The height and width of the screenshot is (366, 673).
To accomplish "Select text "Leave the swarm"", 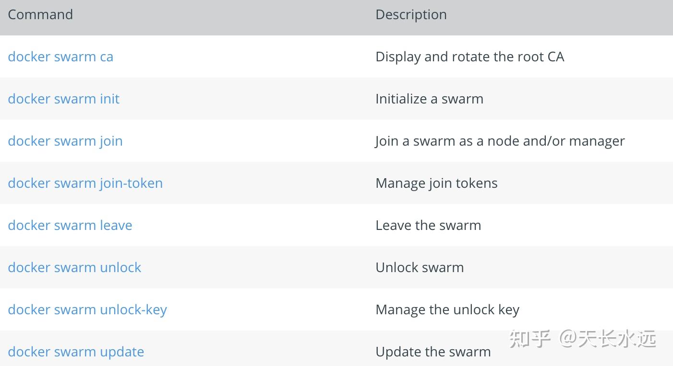I will (x=428, y=225).
